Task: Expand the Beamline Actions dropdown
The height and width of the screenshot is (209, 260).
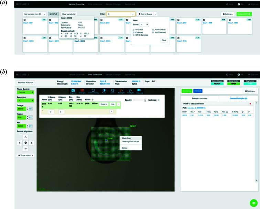Action: (26, 82)
